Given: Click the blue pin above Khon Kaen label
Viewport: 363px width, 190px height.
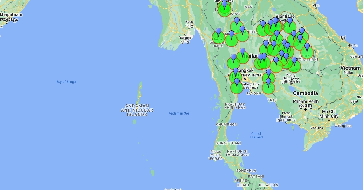Looking at the screenshot, I should point(277,34).
